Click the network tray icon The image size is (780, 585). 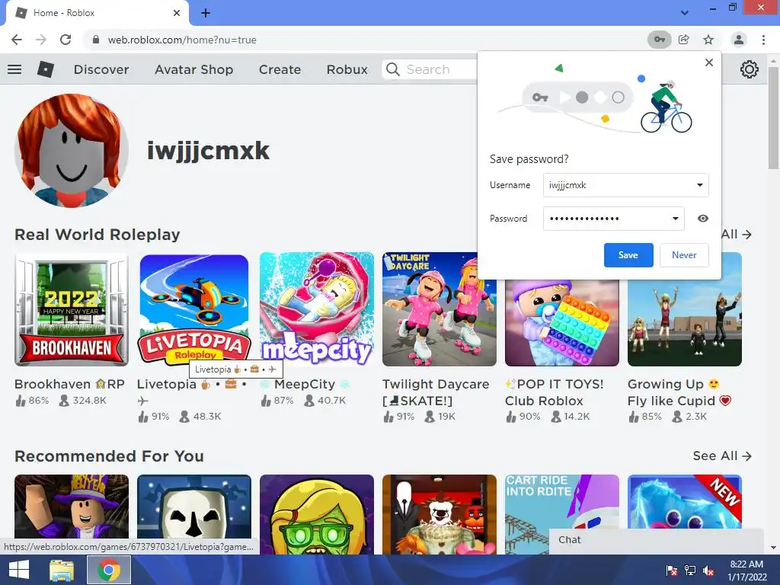(x=690, y=571)
